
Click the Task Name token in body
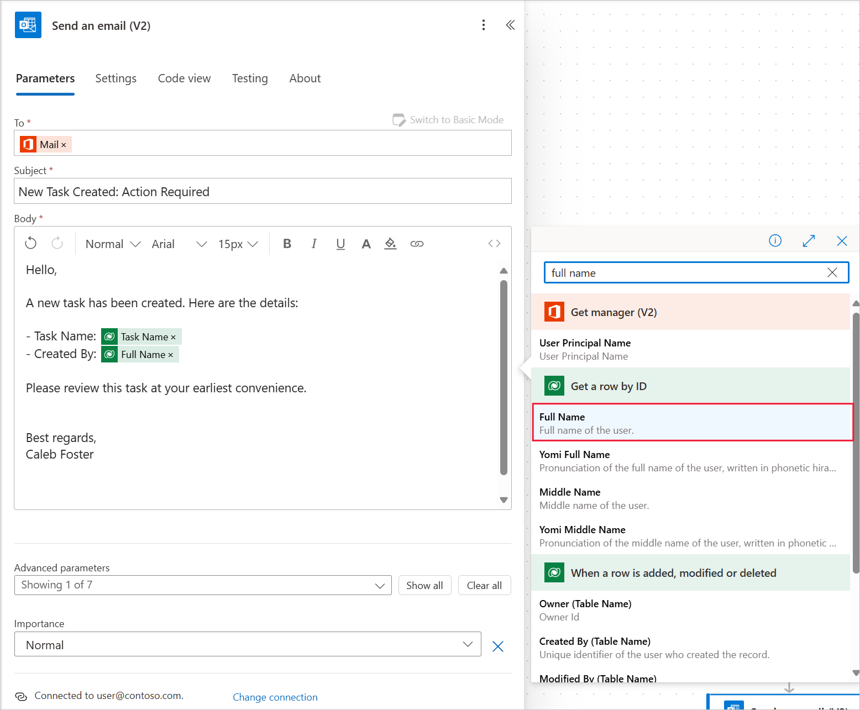141,336
